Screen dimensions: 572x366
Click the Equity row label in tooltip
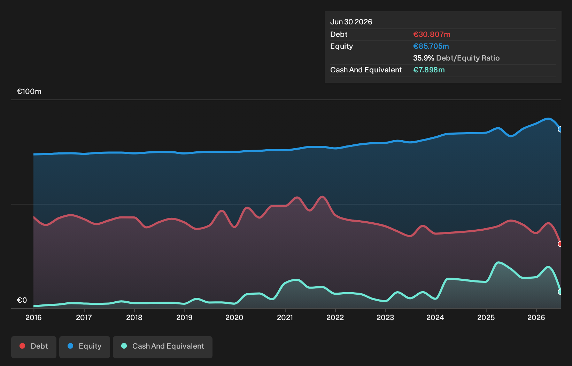tap(341, 46)
